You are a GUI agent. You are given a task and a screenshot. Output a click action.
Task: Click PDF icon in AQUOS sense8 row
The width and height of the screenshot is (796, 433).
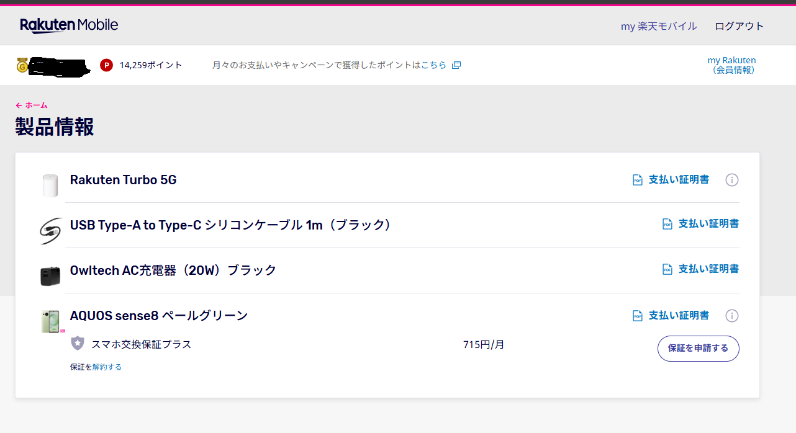coord(638,316)
